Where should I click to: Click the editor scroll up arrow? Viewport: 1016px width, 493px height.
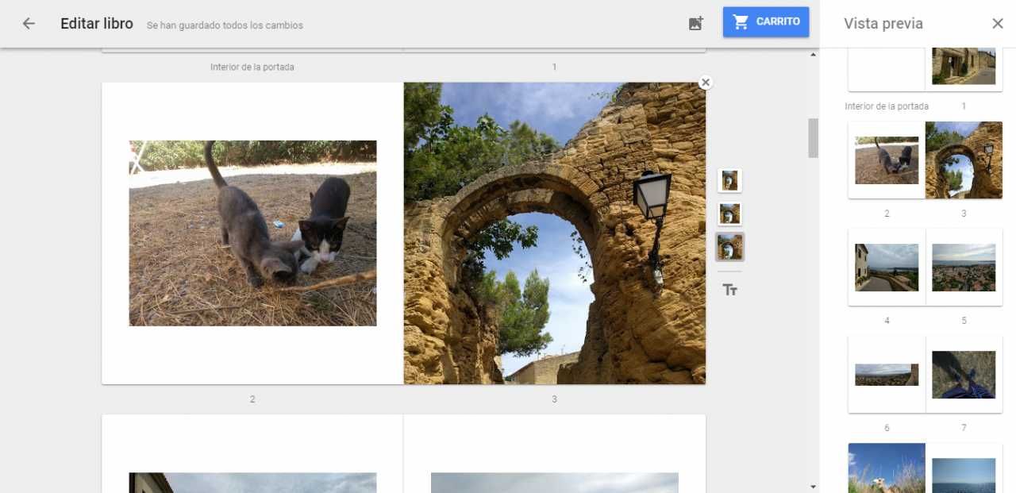click(813, 54)
